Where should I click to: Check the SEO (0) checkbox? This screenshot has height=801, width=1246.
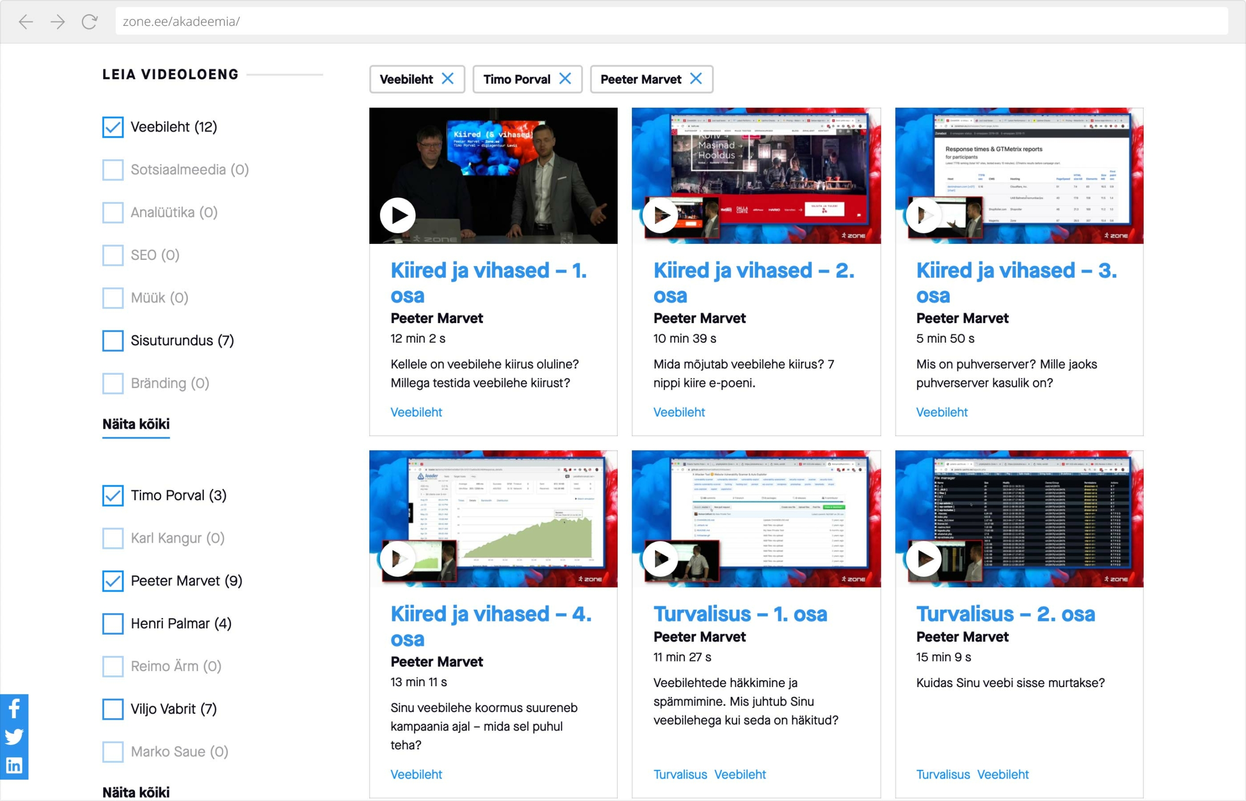[113, 255]
